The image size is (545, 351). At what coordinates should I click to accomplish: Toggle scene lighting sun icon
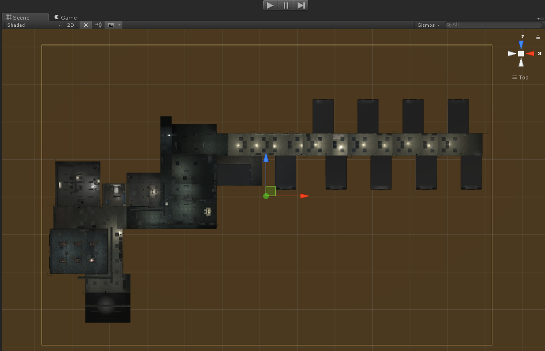click(x=86, y=25)
